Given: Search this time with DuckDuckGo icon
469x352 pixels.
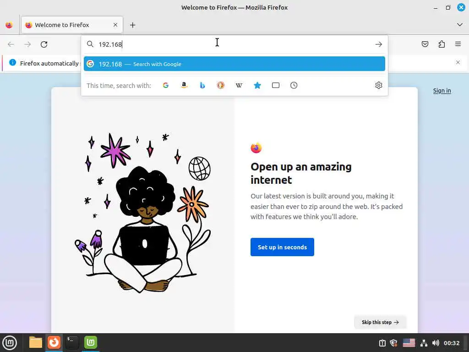Looking at the screenshot, I should [221, 85].
